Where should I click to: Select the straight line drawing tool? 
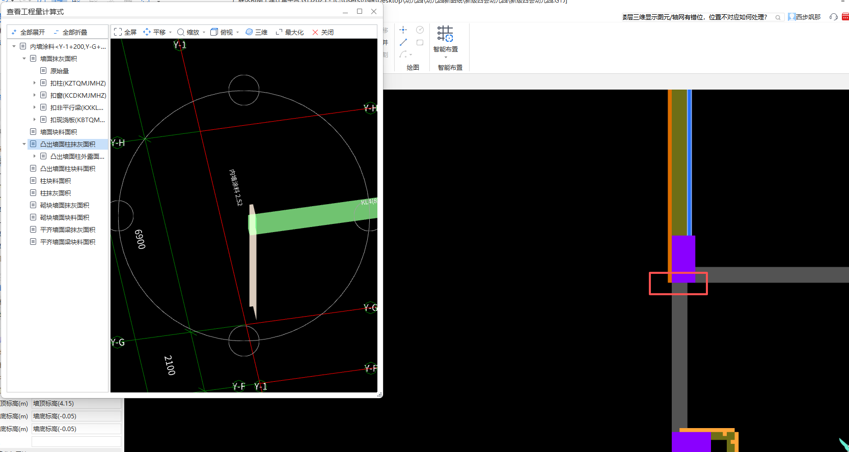[x=403, y=42]
